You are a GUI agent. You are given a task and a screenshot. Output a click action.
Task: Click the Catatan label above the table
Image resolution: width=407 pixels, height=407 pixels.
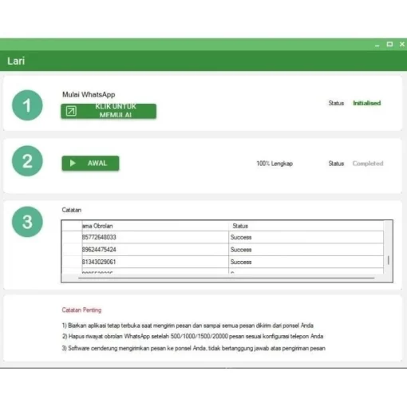[72, 210]
